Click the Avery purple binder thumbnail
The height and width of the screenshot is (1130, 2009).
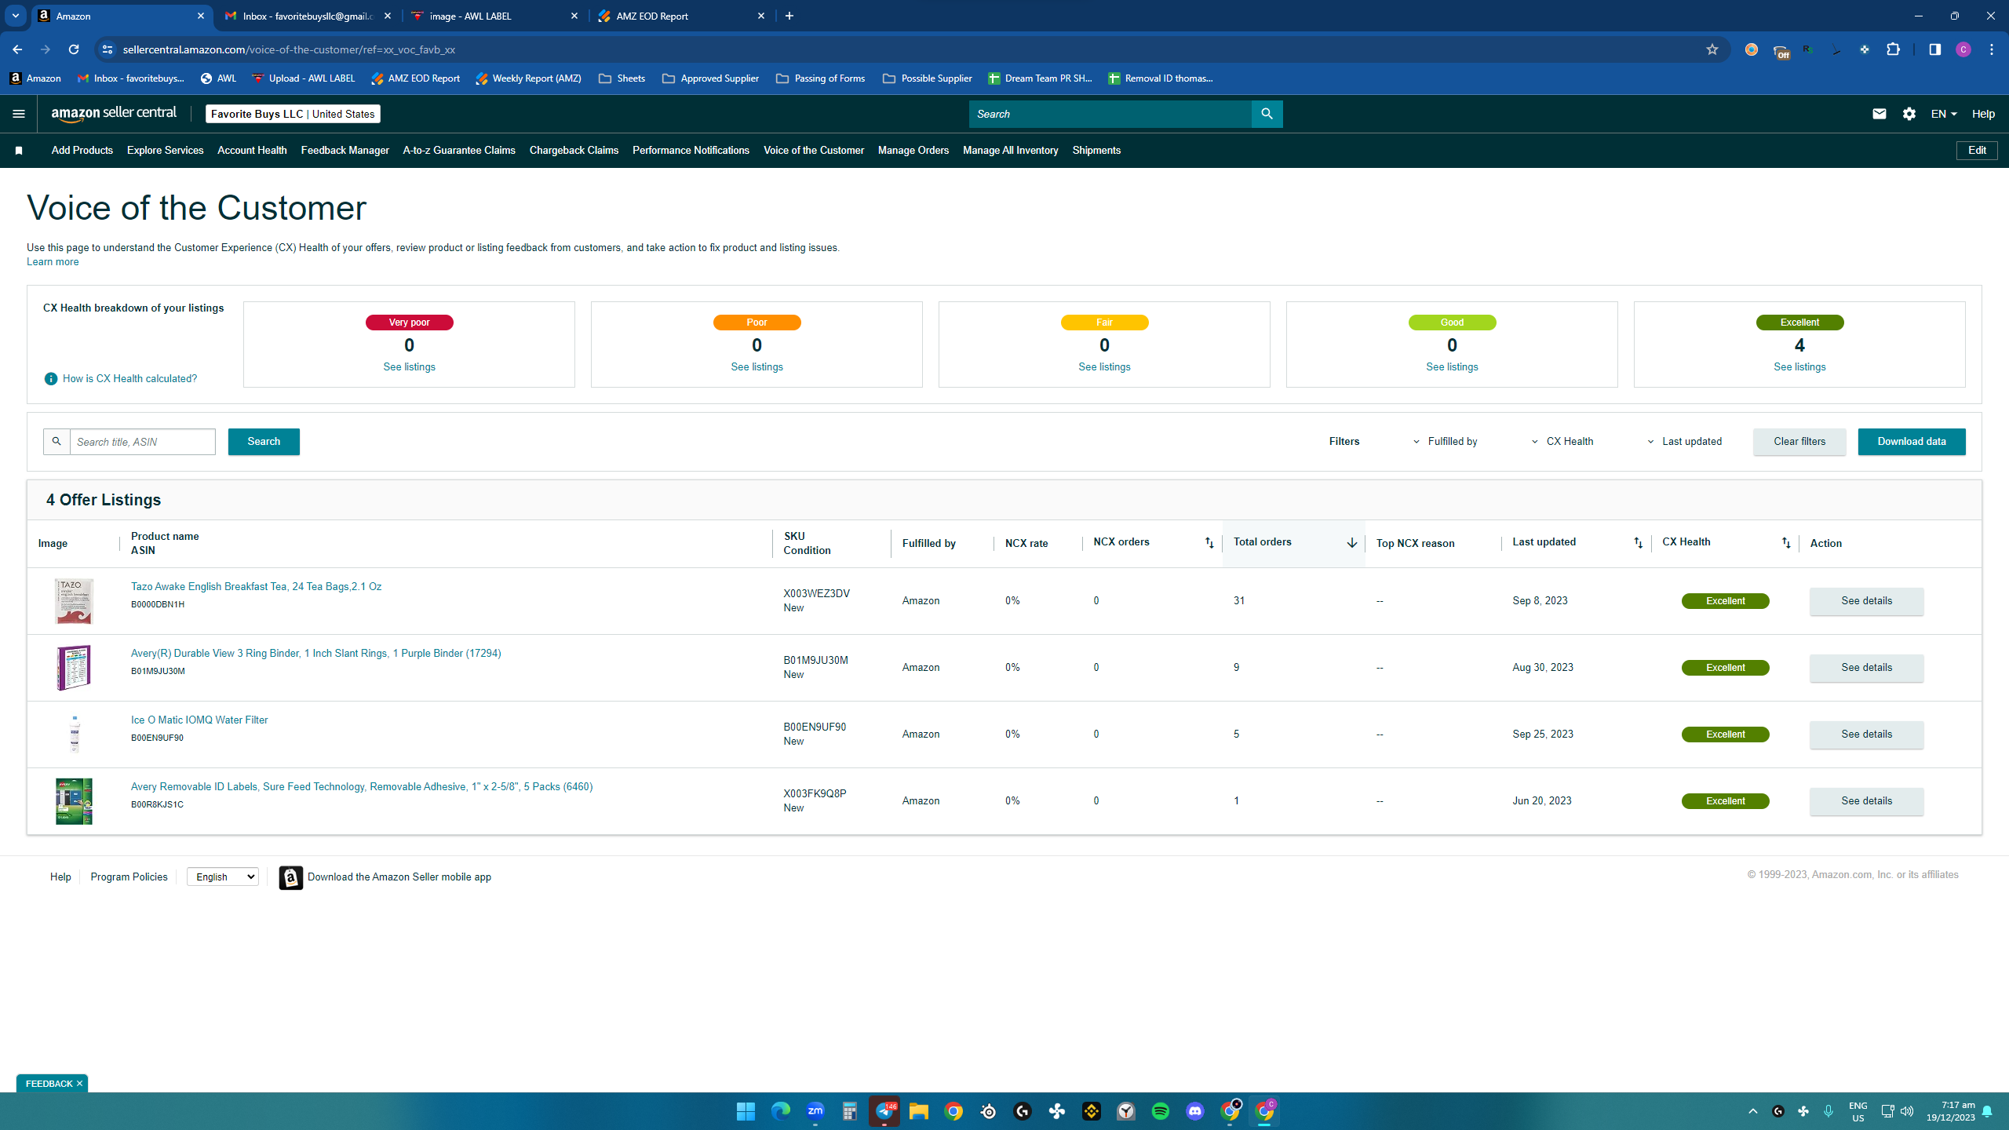[x=74, y=668]
